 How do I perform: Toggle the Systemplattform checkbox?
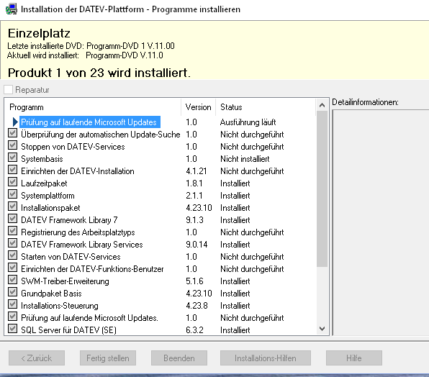[12, 194]
